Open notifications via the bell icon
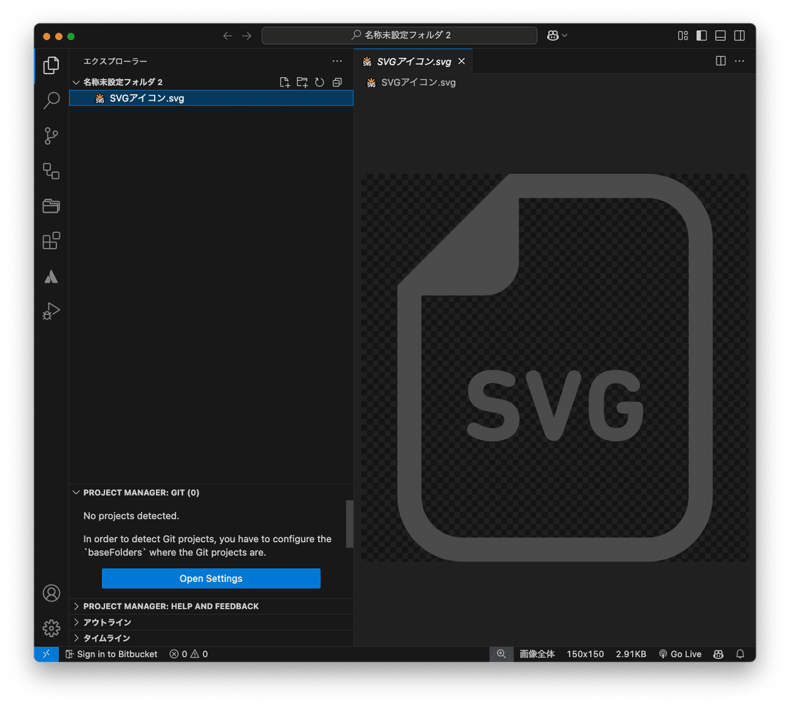The height and width of the screenshot is (707, 790). (740, 654)
